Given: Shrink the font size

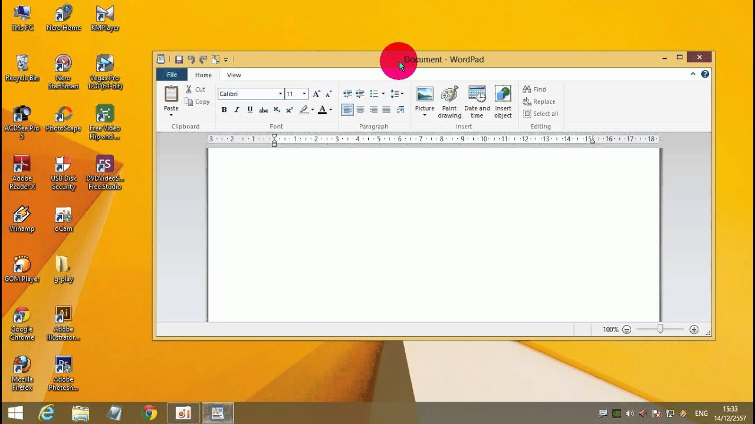Looking at the screenshot, I should (x=329, y=94).
